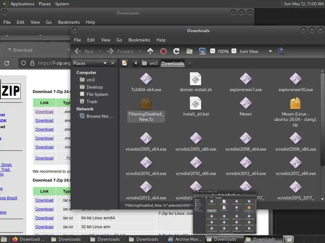This screenshot has width=325, height=243.
Task: Select vcredist2005_x86.exe
Action: [196, 142]
